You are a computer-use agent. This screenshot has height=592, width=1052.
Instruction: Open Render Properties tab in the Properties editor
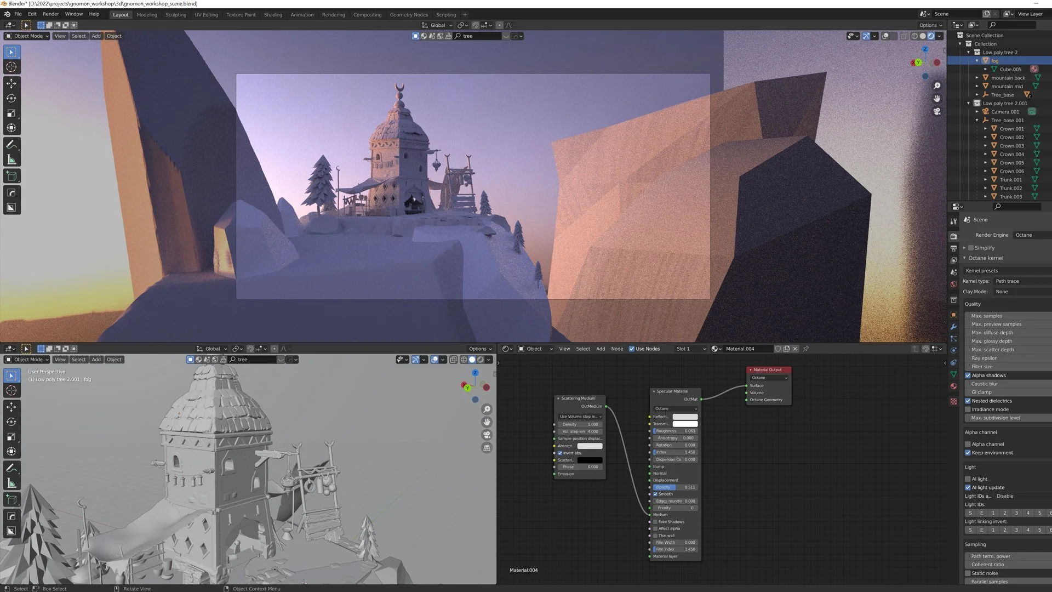coord(954,236)
